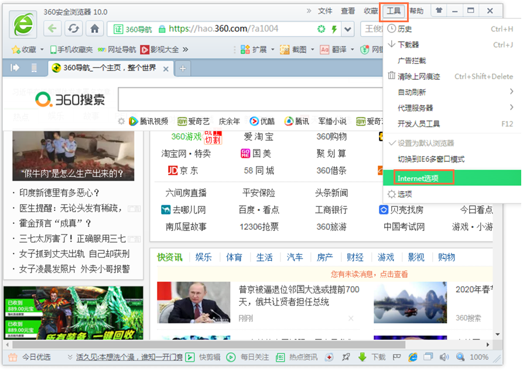Open 选项 settings at the menu bottom
Image resolution: width=530 pixels, height=372 pixels.
[452, 194]
